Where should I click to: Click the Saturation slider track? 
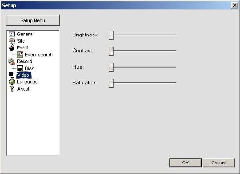[145, 83]
